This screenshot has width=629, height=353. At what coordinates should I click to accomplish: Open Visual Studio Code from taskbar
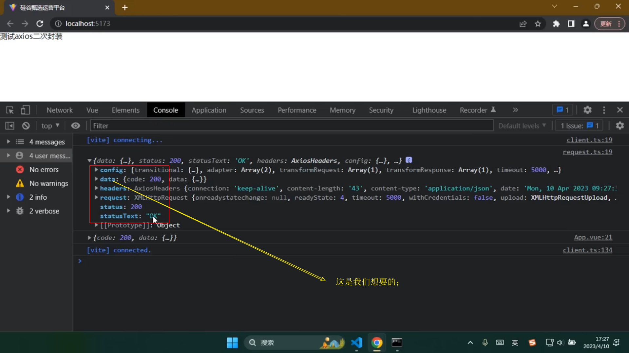click(356, 343)
